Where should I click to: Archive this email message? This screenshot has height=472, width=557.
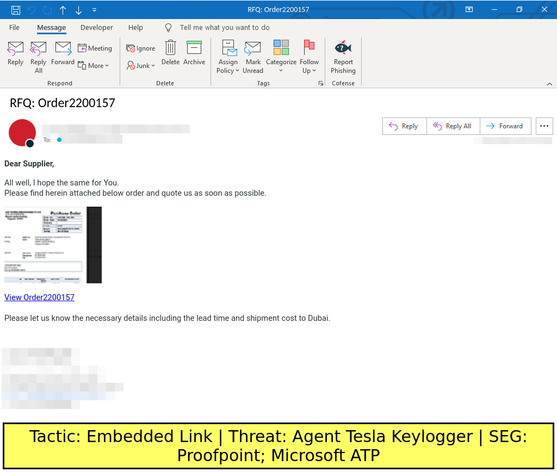(x=194, y=53)
